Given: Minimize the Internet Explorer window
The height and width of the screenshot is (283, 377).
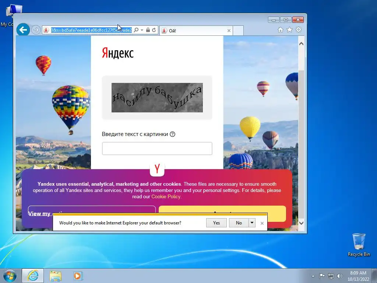Looking at the screenshot, I should pos(274,20).
